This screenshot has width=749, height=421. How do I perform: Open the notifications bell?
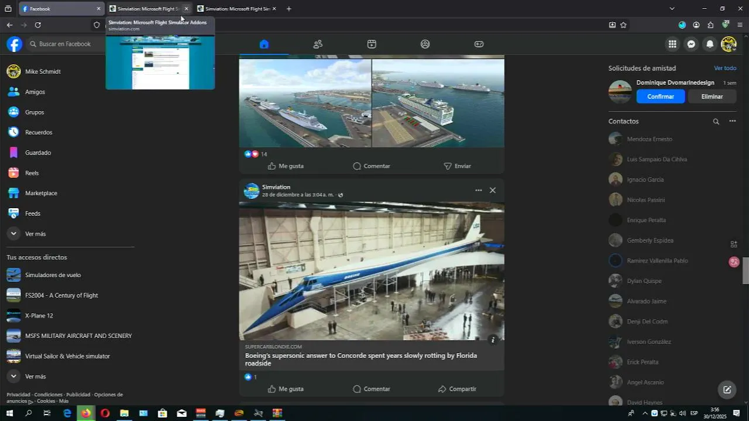click(710, 44)
